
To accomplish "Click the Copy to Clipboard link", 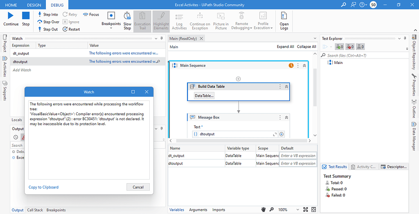I will 43,187.
